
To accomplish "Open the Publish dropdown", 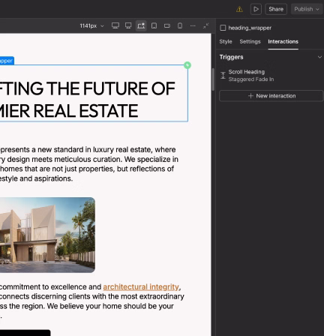I will pos(307,9).
